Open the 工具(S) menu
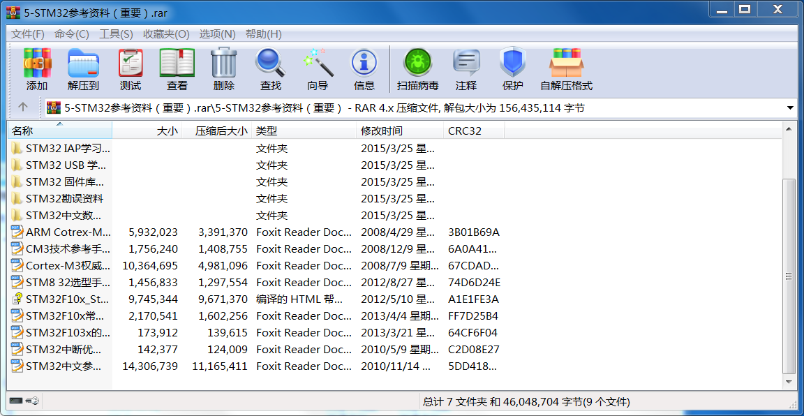Viewport: 804px width, 416px height. pyautogui.click(x=116, y=34)
